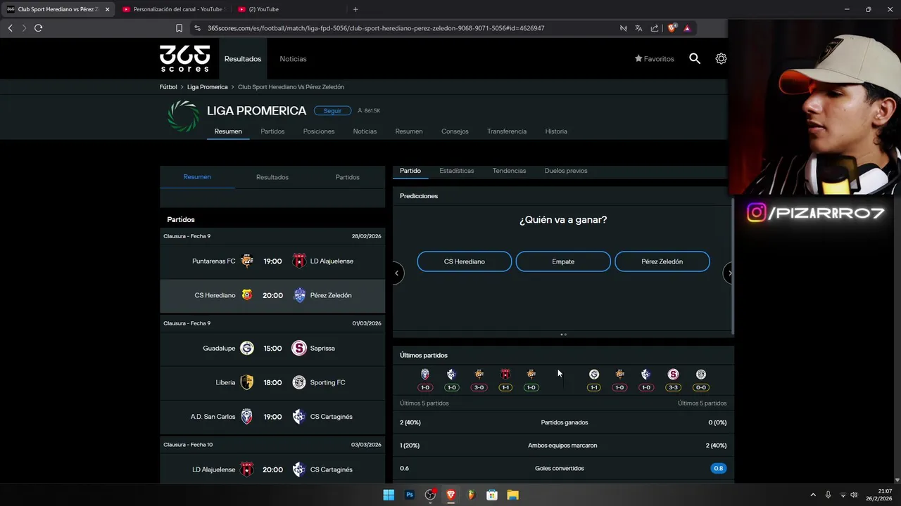Open File Explorer from the taskbar

click(x=513, y=495)
